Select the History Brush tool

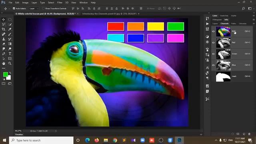coord(10,39)
